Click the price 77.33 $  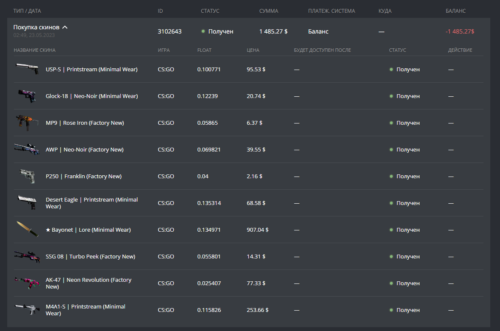[x=256, y=283]
